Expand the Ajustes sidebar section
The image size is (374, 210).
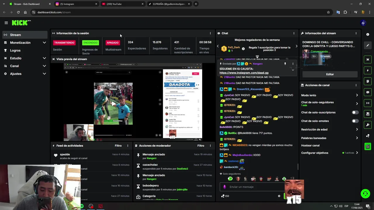[44, 74]
